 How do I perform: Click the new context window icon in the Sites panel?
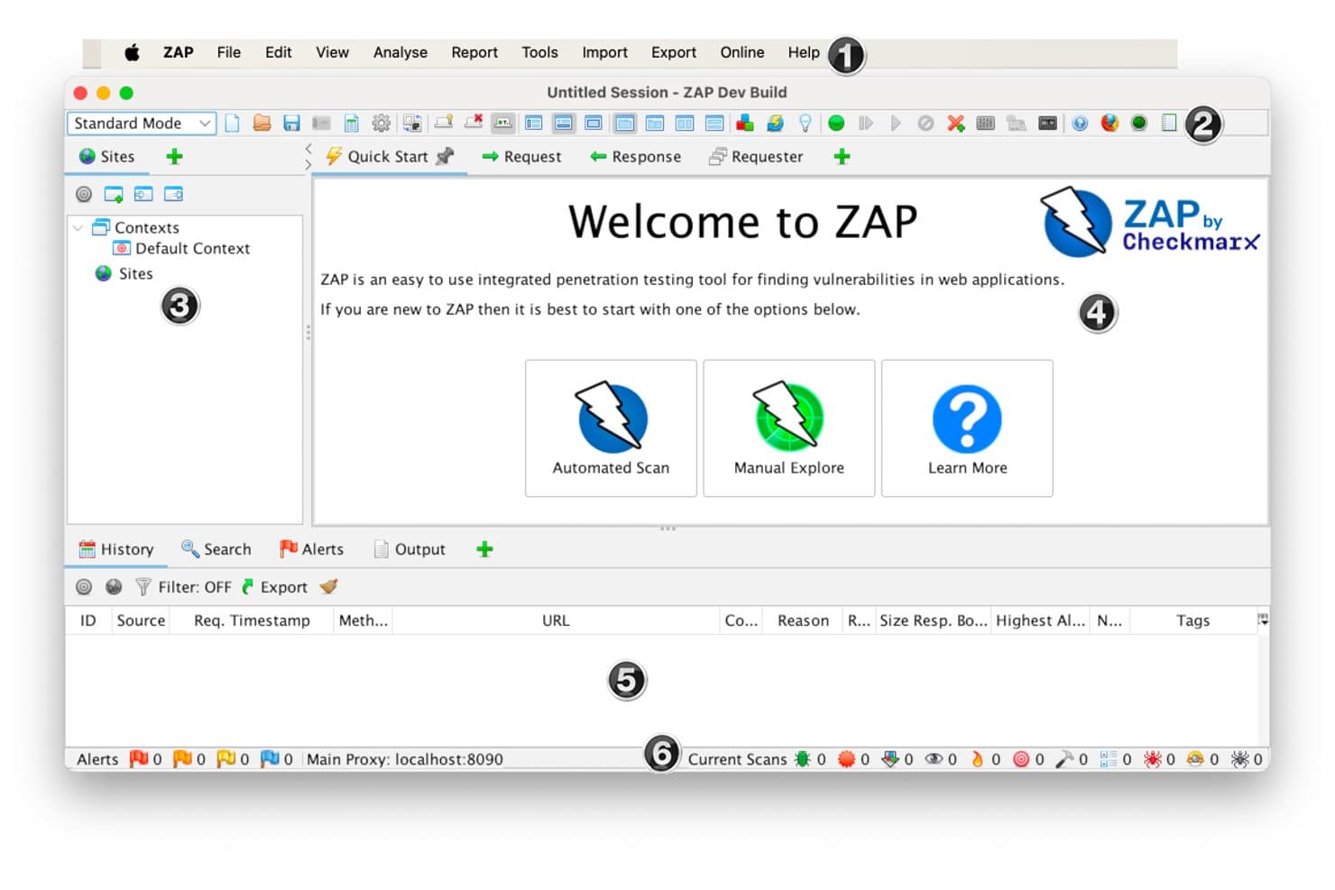114,194
